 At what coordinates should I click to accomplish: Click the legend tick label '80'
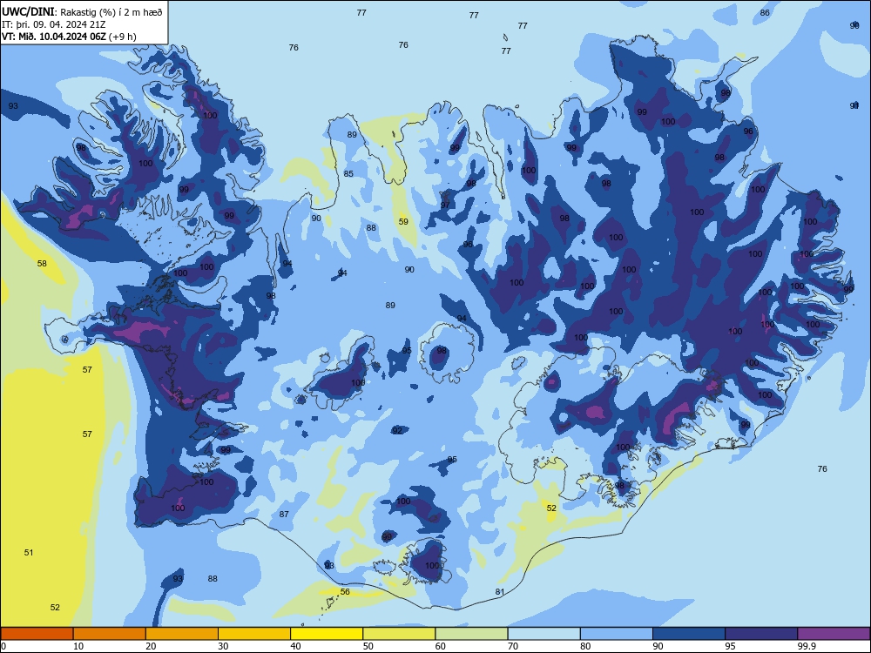click(x=585, y=646)
